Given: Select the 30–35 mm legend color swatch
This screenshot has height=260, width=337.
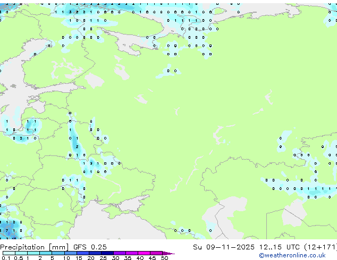Looking at the screenshot, I should pyautogui.click(x=120, y=253).
